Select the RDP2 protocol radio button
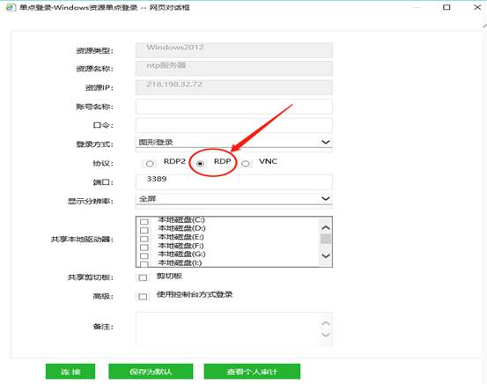The width and height of the screenshot is (487, 384). pos(150,164)
